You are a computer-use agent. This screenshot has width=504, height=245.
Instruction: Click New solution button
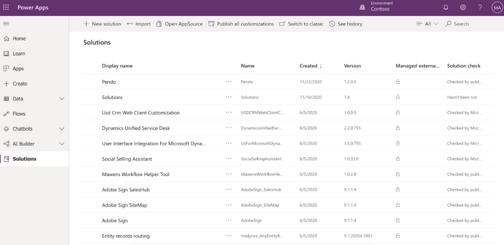coord(102,24)
